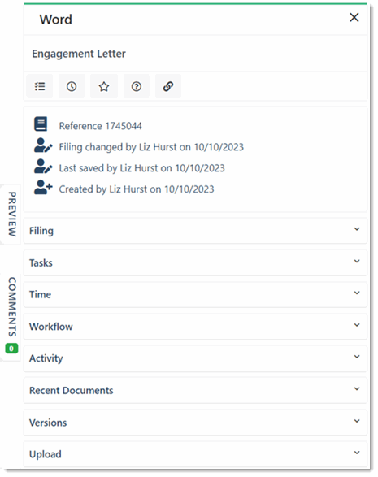The image size is (378, 477).
Task: Click the Versions section label
Action: (x=48, y=423)
